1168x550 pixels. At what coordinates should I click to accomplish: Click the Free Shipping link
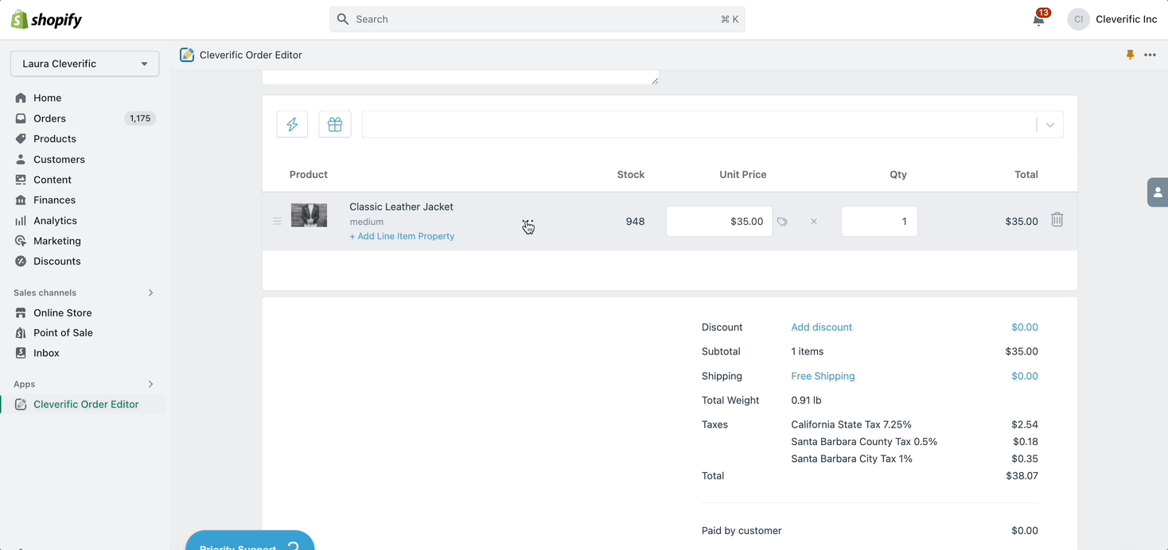[x=823, y=376]
